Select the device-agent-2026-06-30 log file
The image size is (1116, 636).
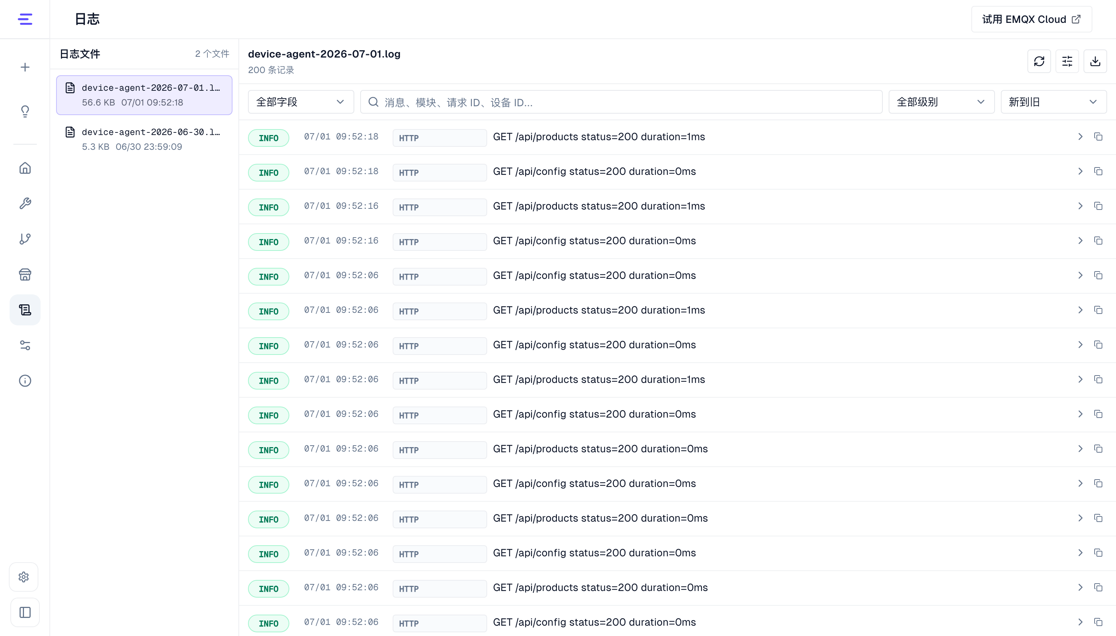pos(144,139)
